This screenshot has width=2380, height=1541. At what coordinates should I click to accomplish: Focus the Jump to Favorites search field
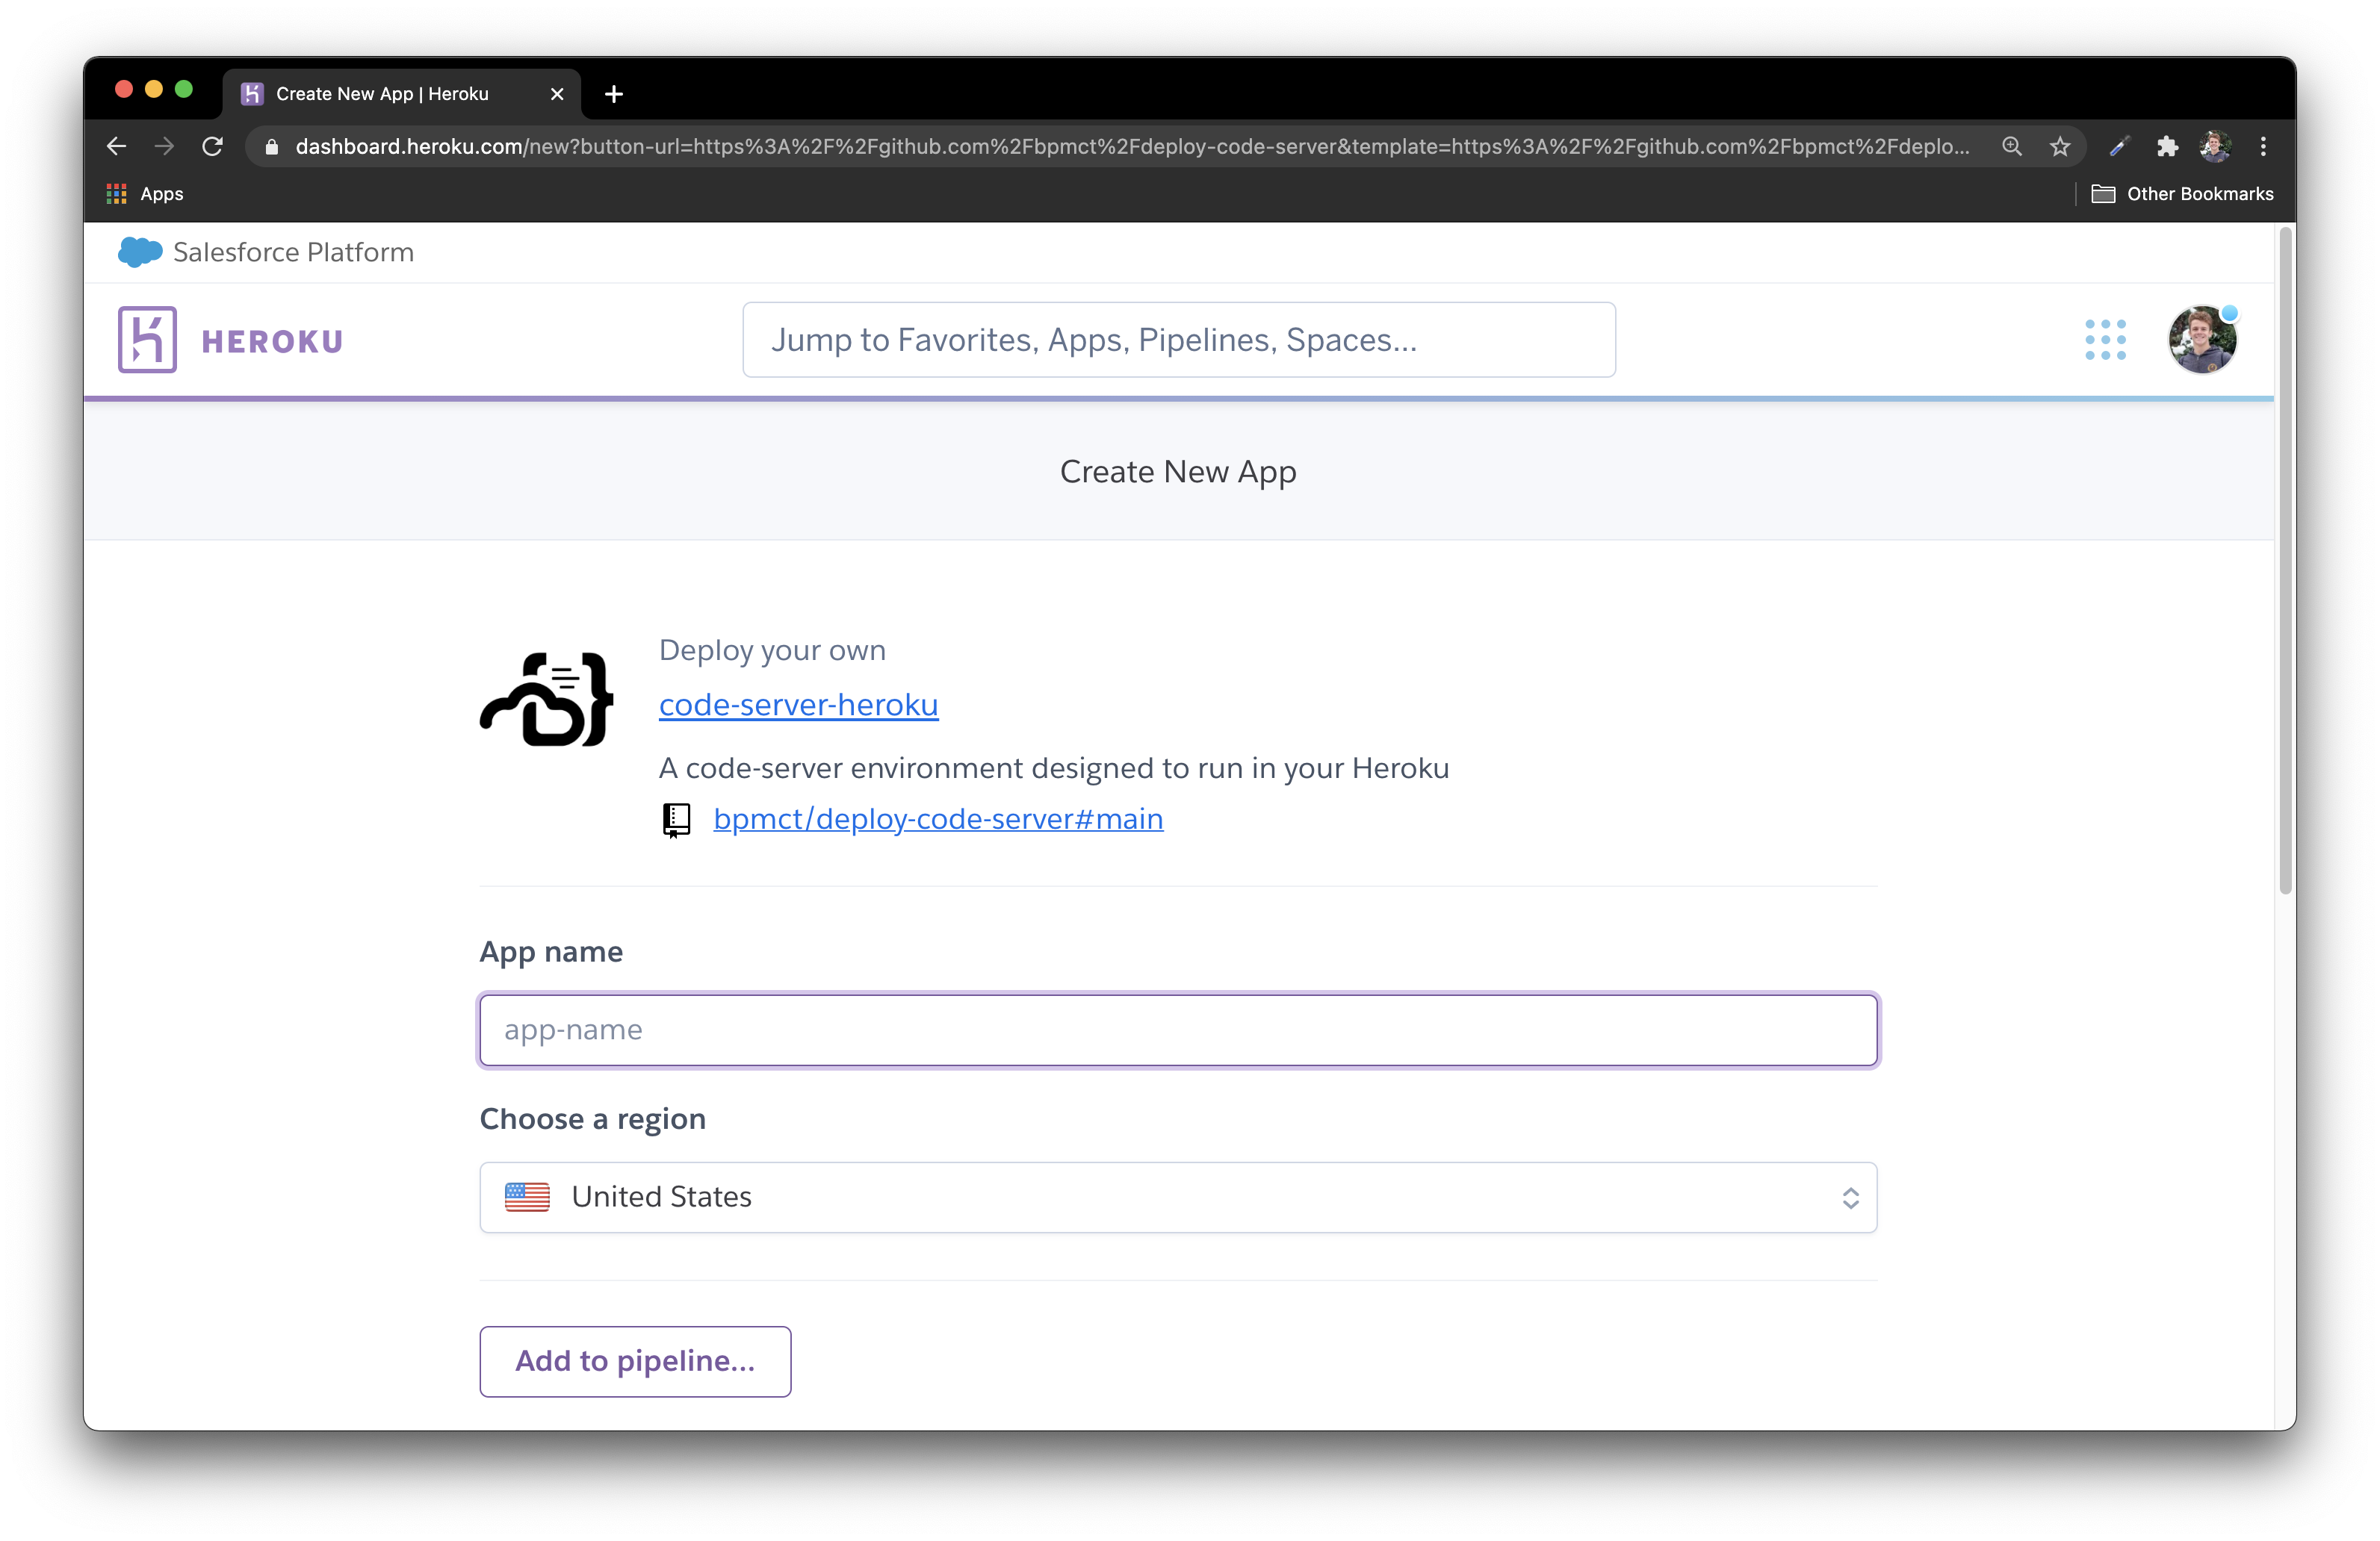pos(1179,340)
